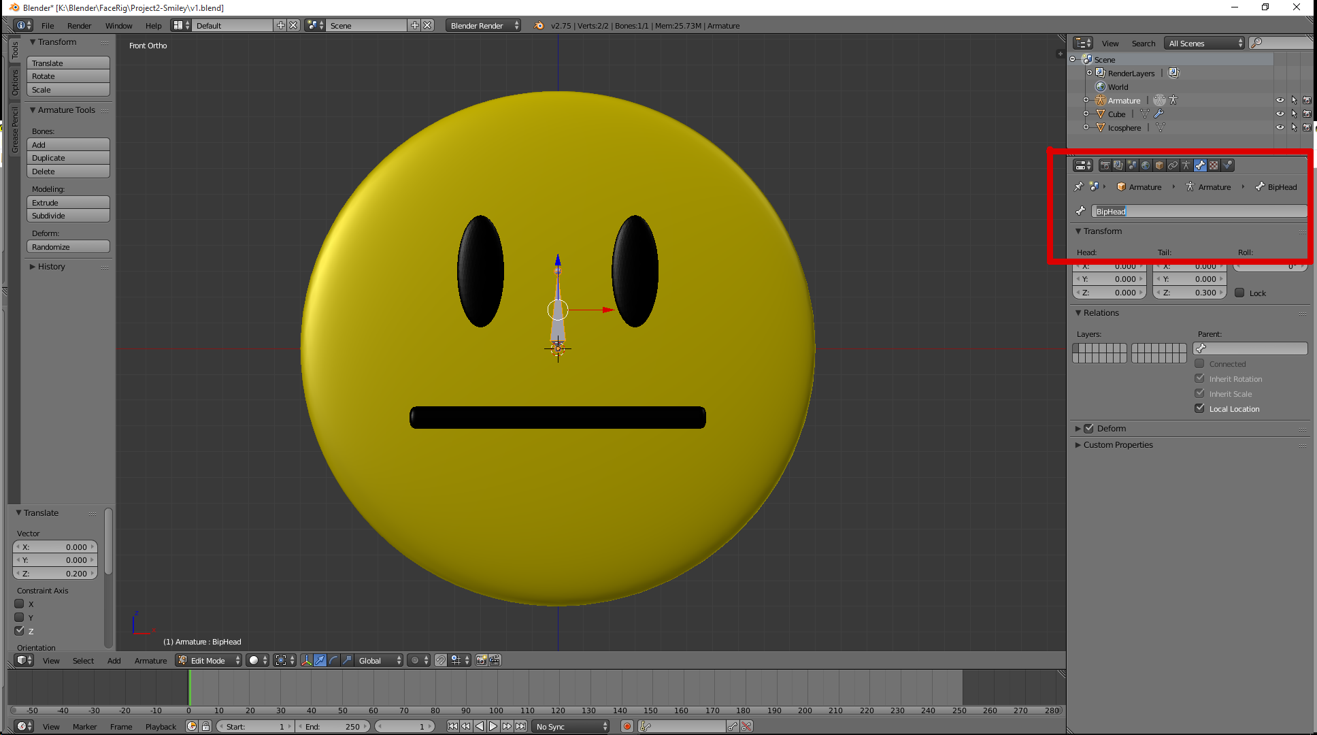Open the Render menu
This screenshot has height=735, width=1317.
(79, 25)
